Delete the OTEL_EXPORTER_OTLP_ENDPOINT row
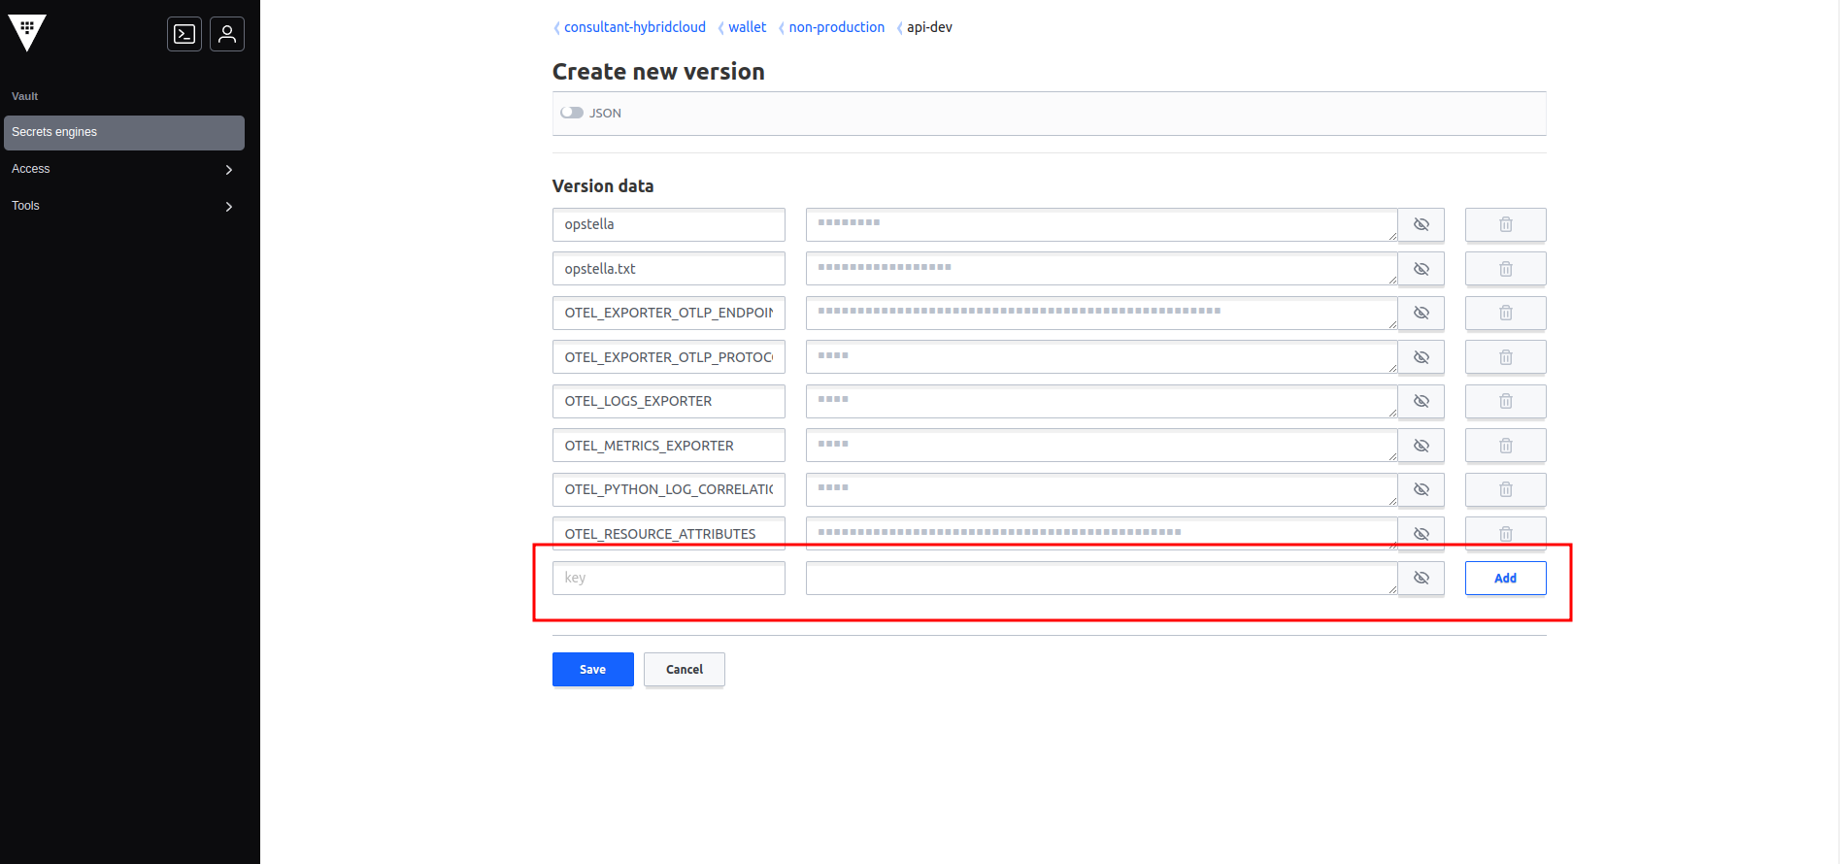The image size is (1840, 864). tap(1505, 313)
